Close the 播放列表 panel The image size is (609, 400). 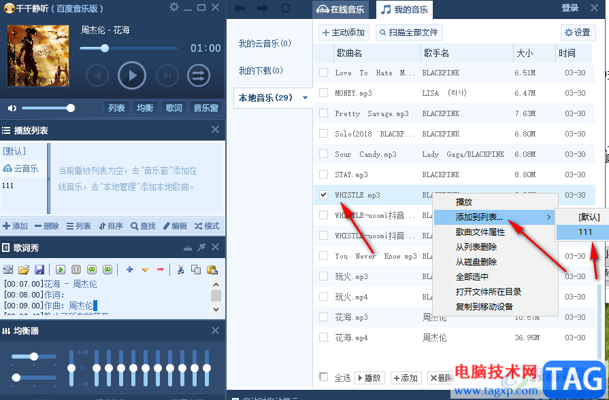pos(215,130)
